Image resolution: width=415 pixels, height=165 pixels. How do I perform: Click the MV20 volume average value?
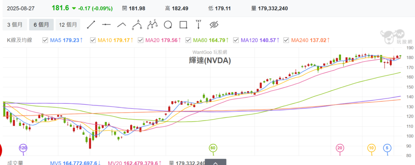139,163
